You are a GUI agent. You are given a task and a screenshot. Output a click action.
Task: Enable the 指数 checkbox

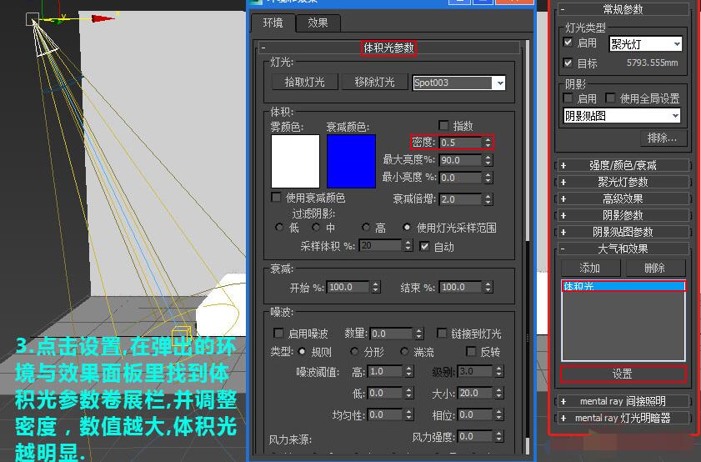tap(443, 126)
